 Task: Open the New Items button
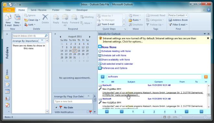coord(17,20)
